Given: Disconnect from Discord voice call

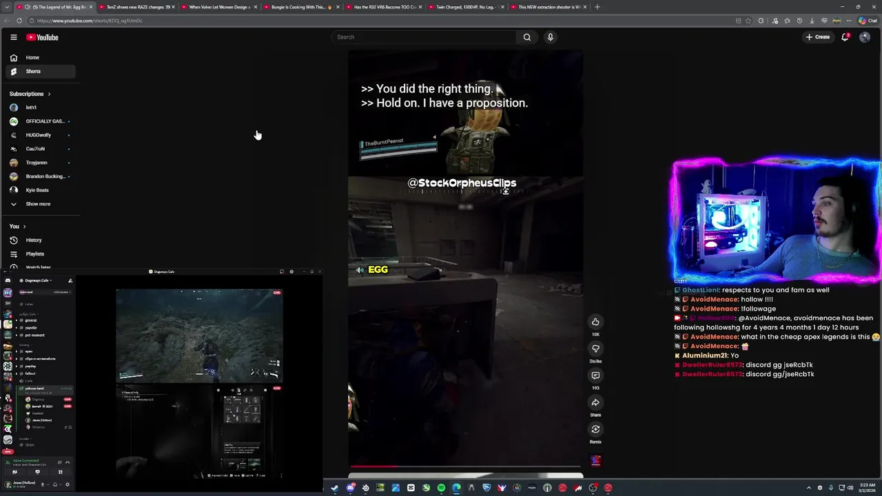Looking at the screenshot, I should 68,462.
